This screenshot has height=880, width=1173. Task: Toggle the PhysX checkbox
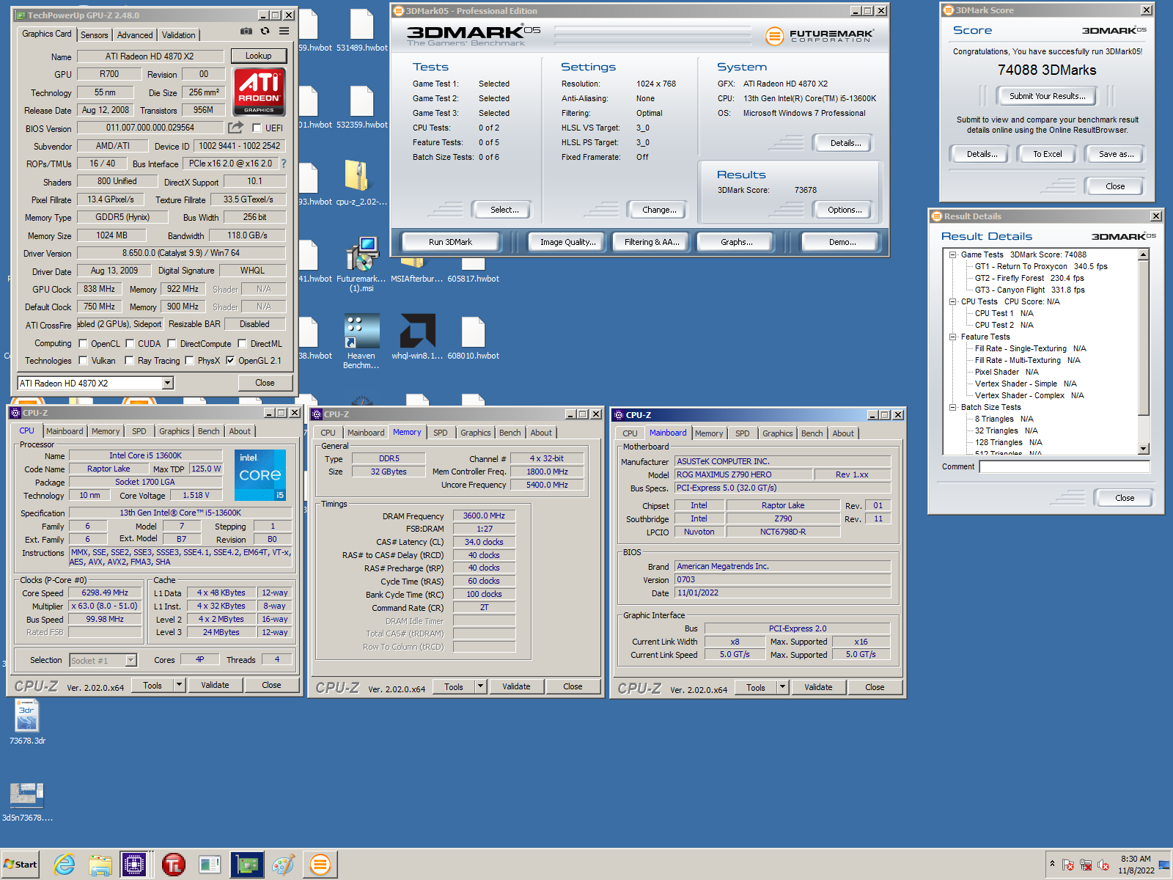click(189, 360)
